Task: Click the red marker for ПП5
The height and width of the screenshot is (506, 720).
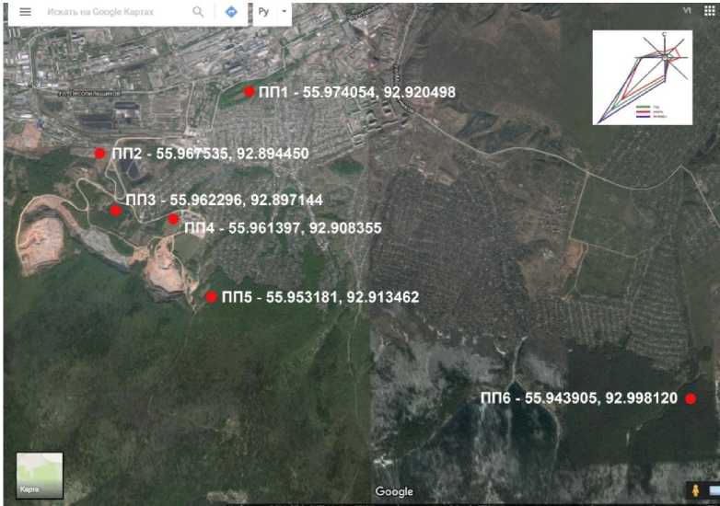Action: [x=211, y=297]
